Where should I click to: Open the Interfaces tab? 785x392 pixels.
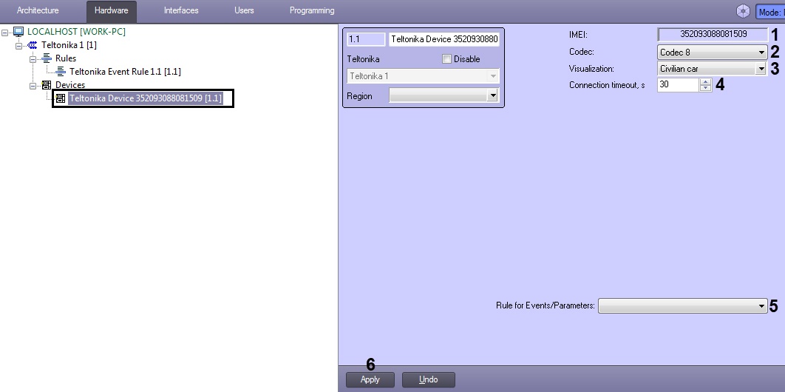tap(181, 10)
